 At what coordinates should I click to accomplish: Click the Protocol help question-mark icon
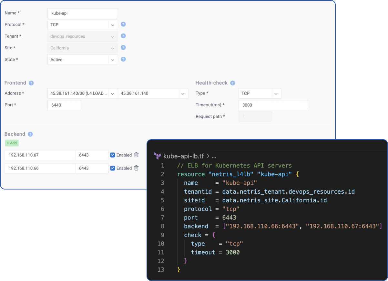(x=123, y=24)
